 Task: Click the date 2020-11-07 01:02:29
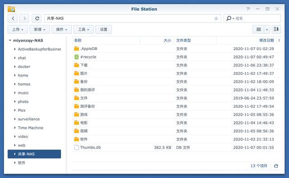coord(254,49)
